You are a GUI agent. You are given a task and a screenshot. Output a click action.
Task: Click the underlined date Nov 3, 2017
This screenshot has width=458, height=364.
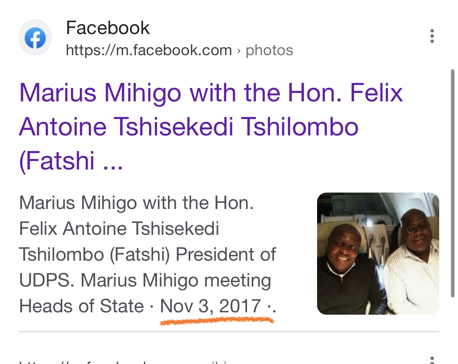click(211, 306)
